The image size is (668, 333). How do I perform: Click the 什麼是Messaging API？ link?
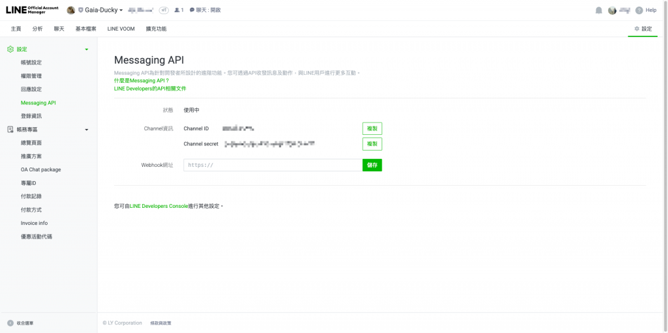pos(142,81)
